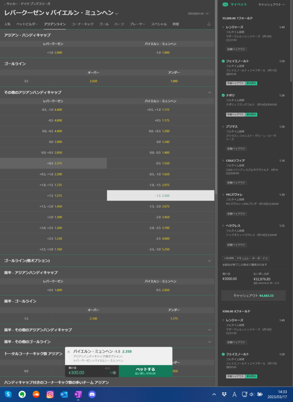Click the アキュムレーターボーナス +20.00% tag
Screen dimensions: 293x402
246,258
